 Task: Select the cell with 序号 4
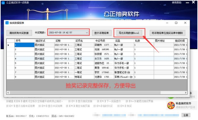point(24,58)
